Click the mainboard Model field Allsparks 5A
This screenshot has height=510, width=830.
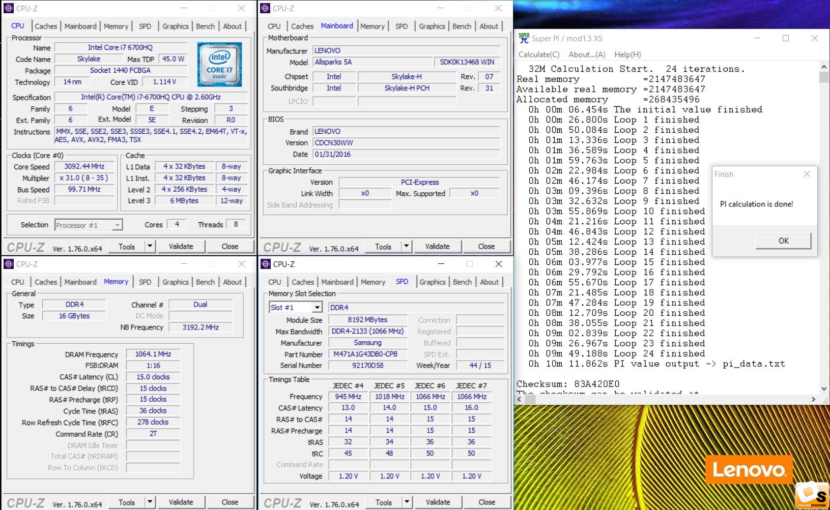click(371, 62)
